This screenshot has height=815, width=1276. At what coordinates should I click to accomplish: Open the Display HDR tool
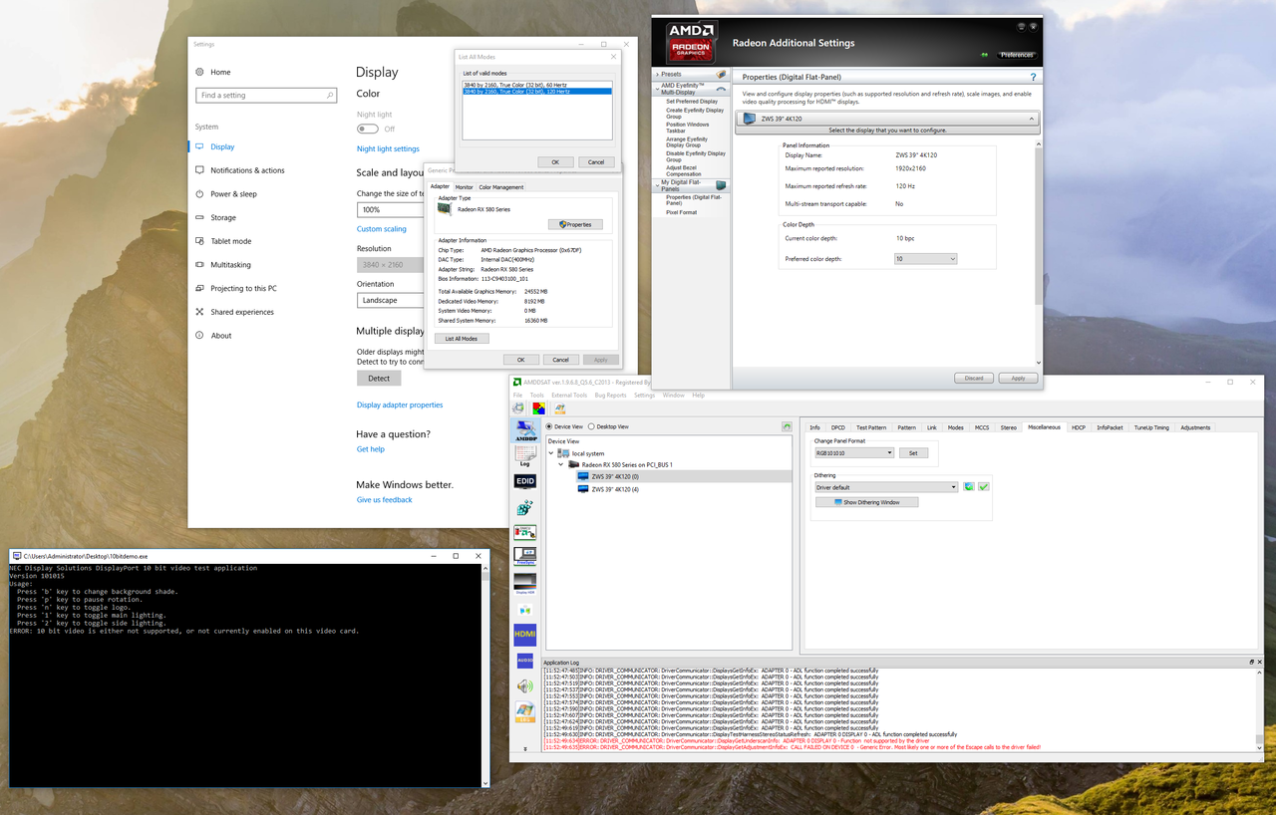(x=524, y=582)
